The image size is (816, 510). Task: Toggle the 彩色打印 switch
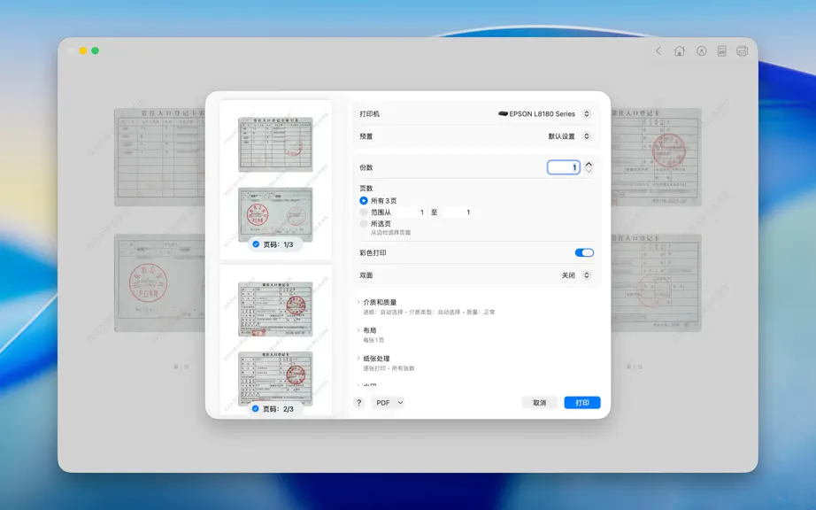[584, 253]
